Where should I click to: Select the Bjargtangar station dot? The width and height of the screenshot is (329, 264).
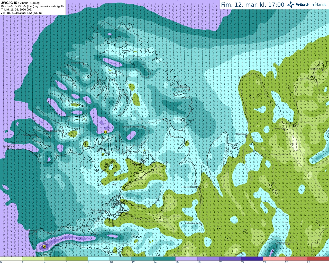click(8, 148)
